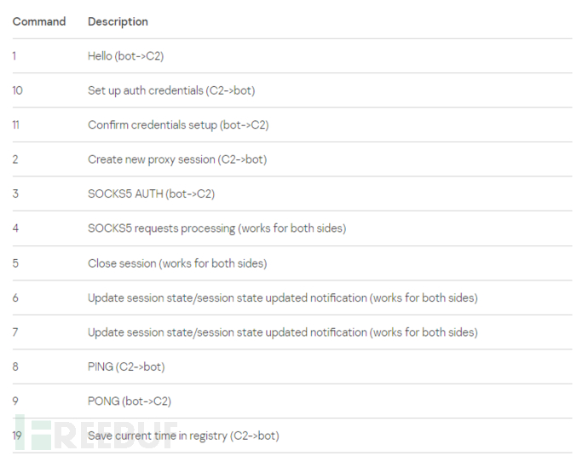Click 'SOCKS5 requests processing' row text
The height and width of the screenshot is (456, 588).
pos(216,228)
